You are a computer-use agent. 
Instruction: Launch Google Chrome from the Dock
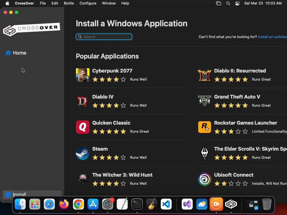(x=78, y=204)
